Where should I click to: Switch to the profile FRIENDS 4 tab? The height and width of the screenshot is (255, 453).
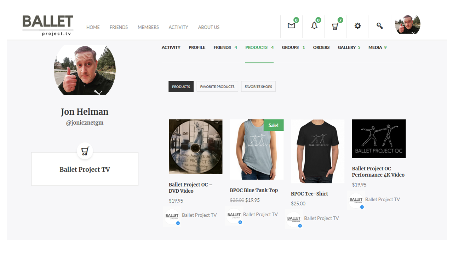[225, 47]
